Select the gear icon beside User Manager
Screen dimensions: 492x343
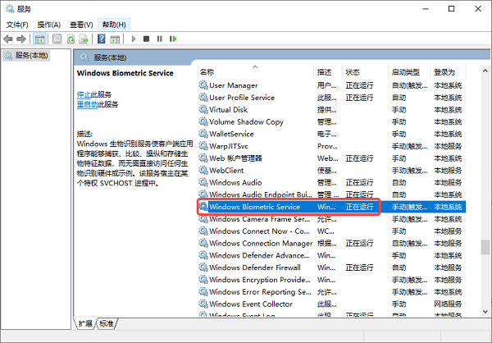click(203, 85)
